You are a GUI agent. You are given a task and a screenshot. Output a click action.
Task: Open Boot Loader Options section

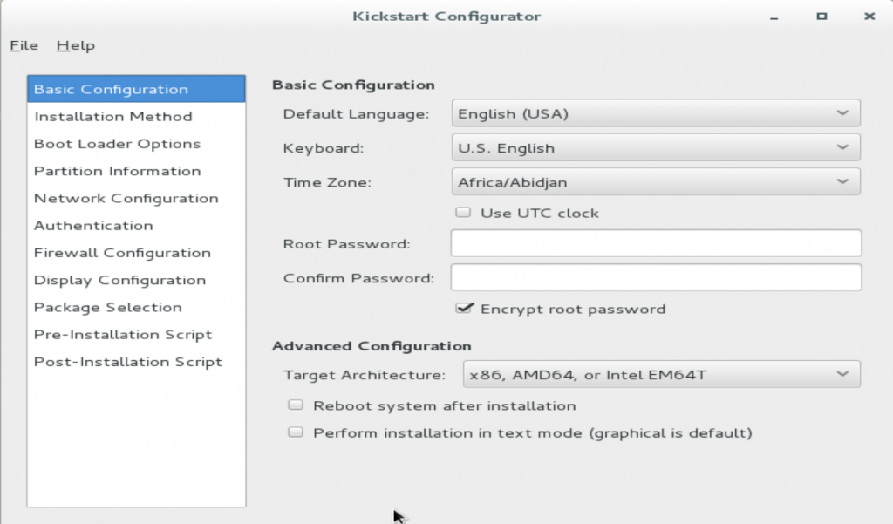136,144
